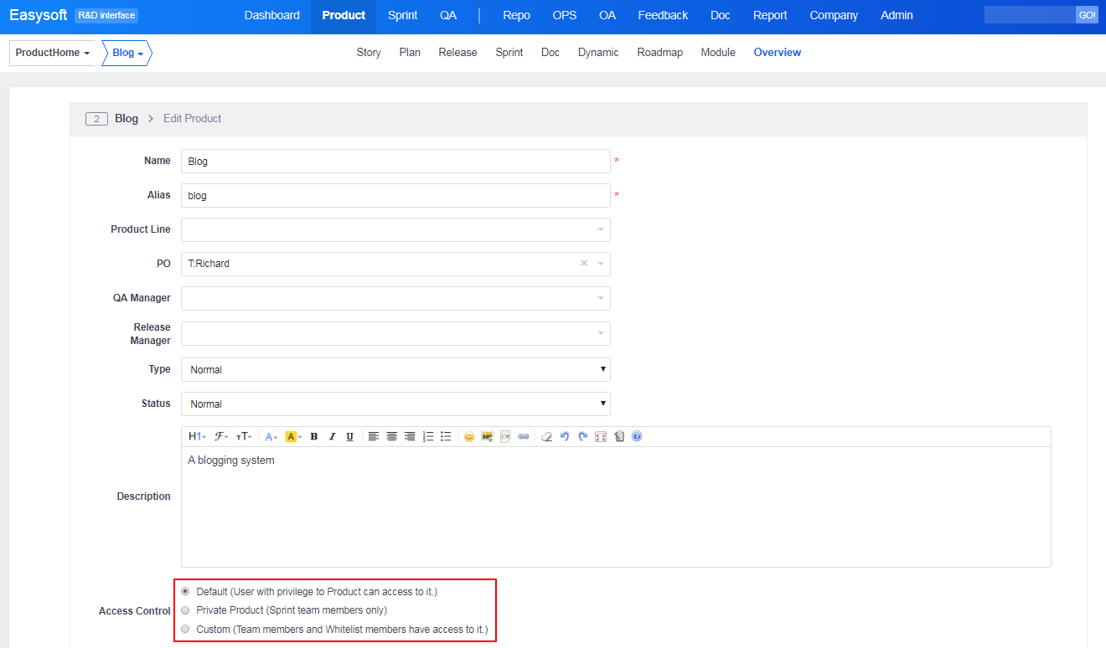Open the text highlight color picker
Image resolution: width=1106 pixels, height=648 pixels.
pos(293,436)
